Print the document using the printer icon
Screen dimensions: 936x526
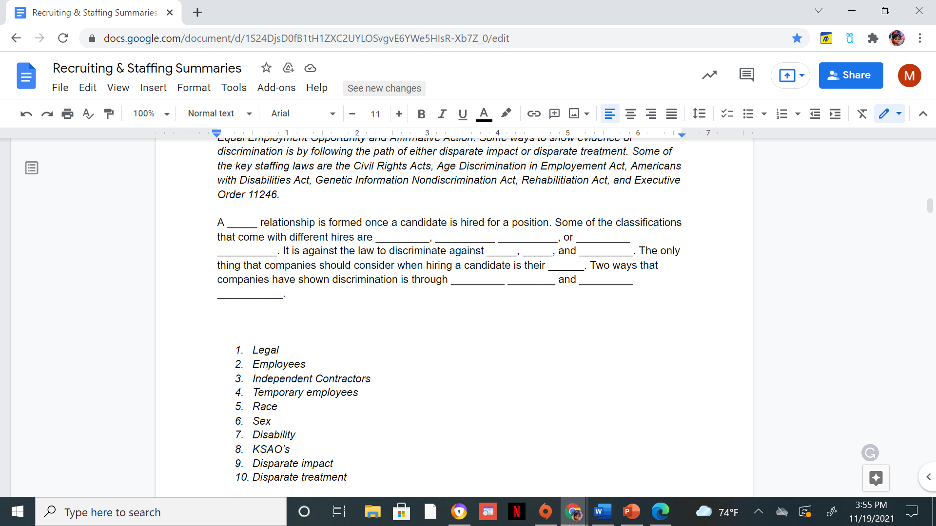[x=67, y=113]
